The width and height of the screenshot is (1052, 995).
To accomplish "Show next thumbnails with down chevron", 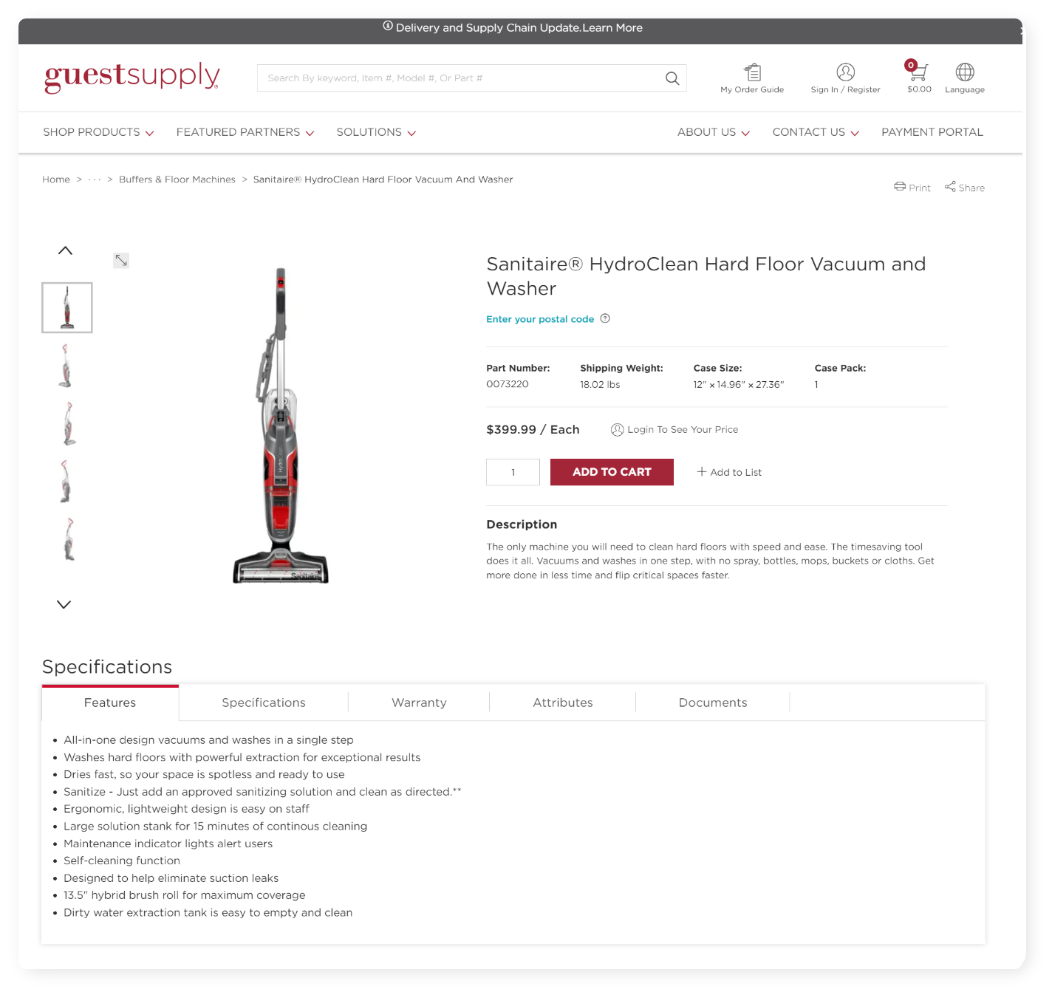I will [x=64, y=604].
